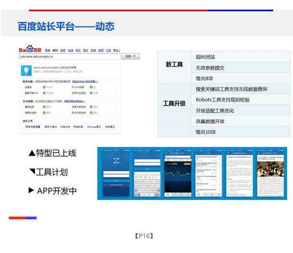Click the corner arrow bullet before 工具计划

(x=32, y=172)
